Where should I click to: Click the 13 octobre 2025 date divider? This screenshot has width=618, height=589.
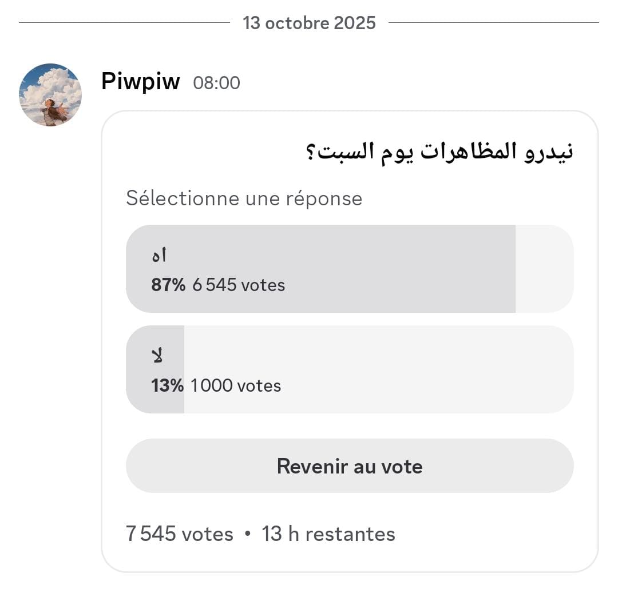[x=309, y=23]
